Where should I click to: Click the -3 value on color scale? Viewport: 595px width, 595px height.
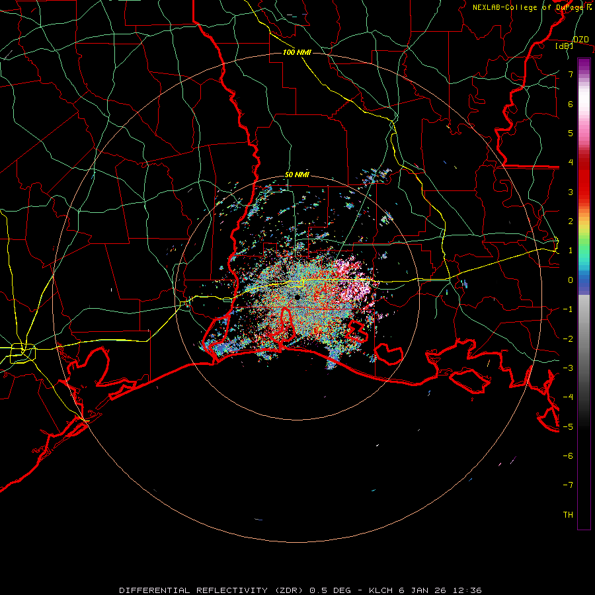(568, 368)
